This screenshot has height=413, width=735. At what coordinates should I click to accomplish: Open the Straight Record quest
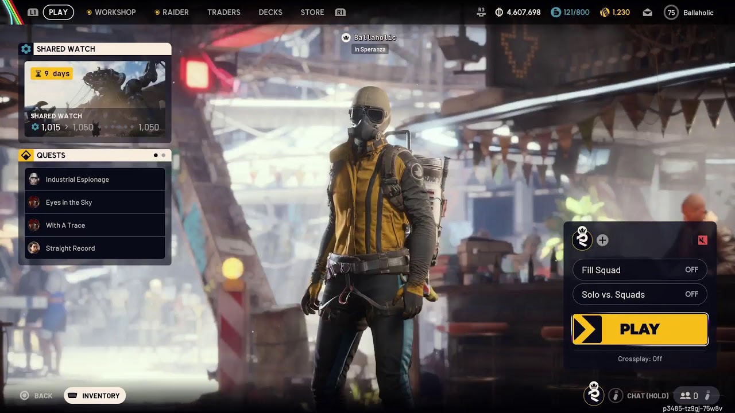[x=95, y=248]
